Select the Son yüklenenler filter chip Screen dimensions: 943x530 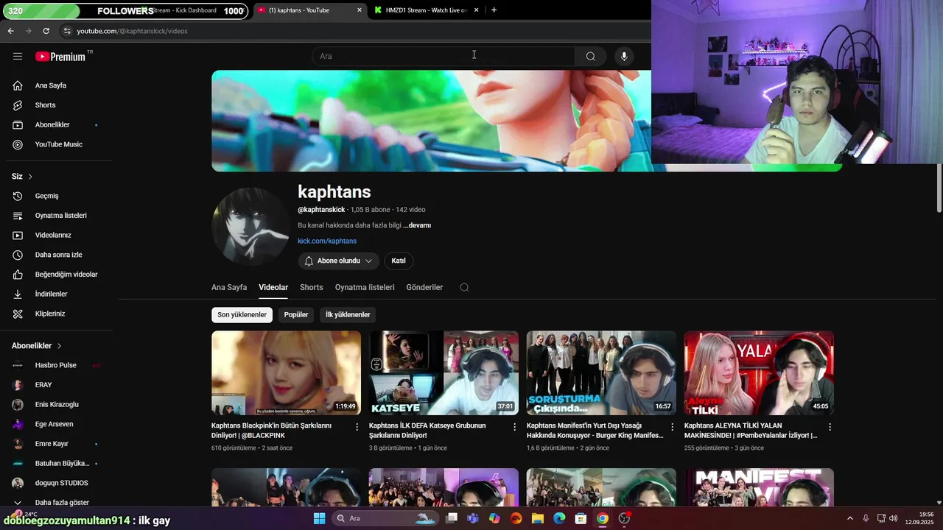coord(242,314)
